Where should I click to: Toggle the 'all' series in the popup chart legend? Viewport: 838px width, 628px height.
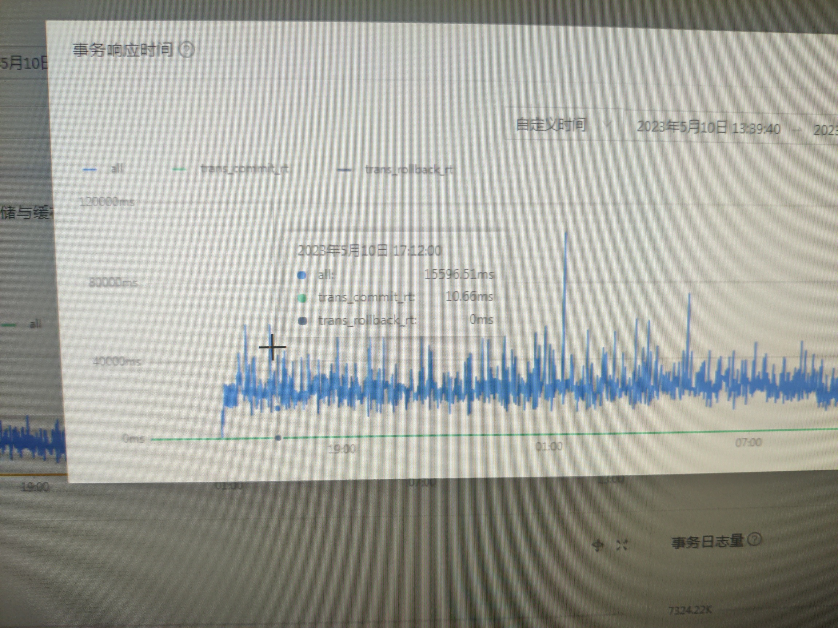point(103,169)
